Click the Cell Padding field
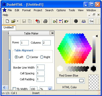 (40, 79)
